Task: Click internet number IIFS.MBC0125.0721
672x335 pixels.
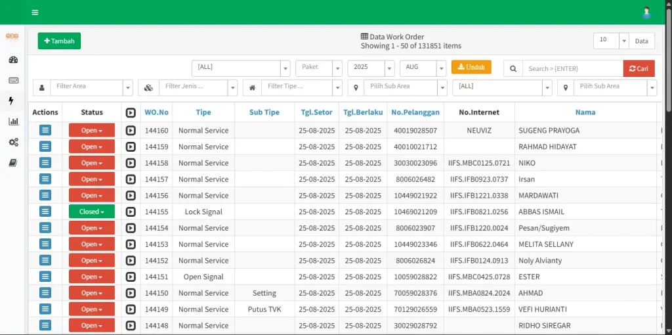Action: (x=479, y=163)
